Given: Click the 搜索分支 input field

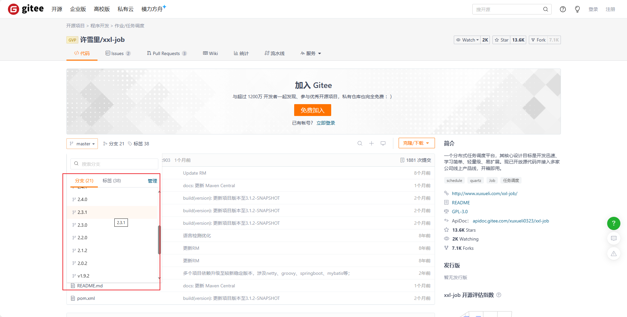Looking at the screenshot, I should pyautogui.click(x=114, y=164).
